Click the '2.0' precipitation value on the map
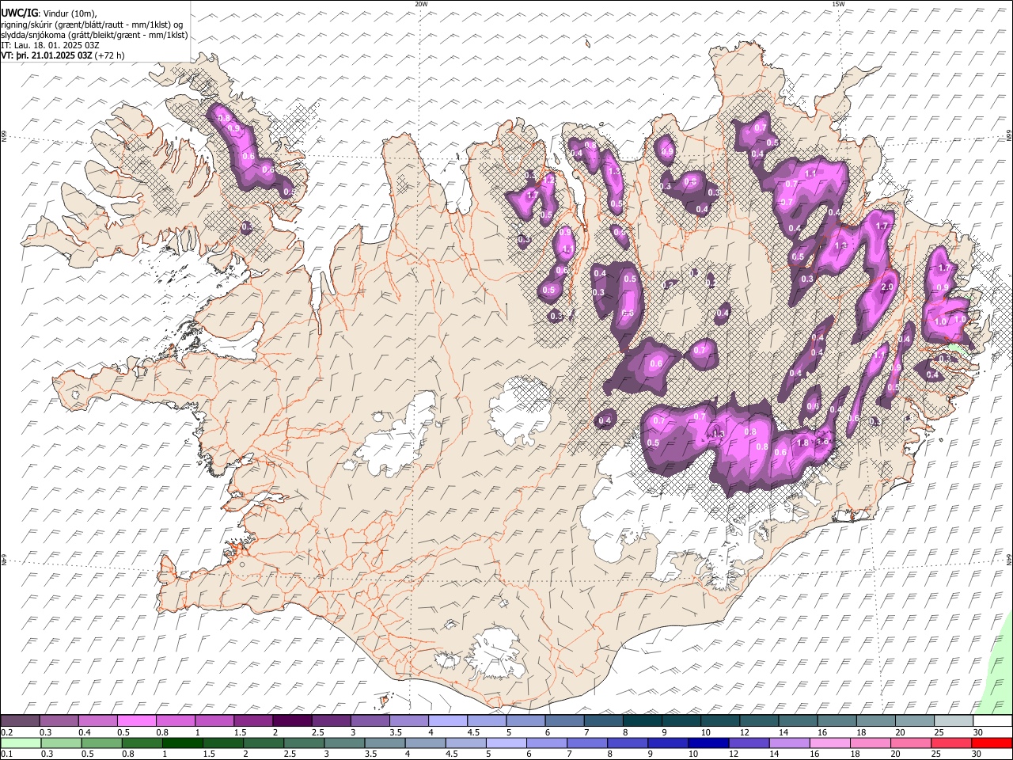This screenshot has width=1013, height=760. pos(887,287)
